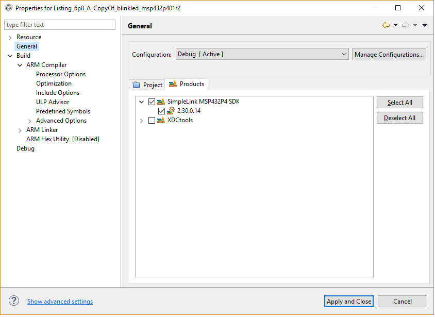Click the SimpleLink MSP432P4 SDK product icon
Screen dimensions: 435x317
(x=161, y=102)
